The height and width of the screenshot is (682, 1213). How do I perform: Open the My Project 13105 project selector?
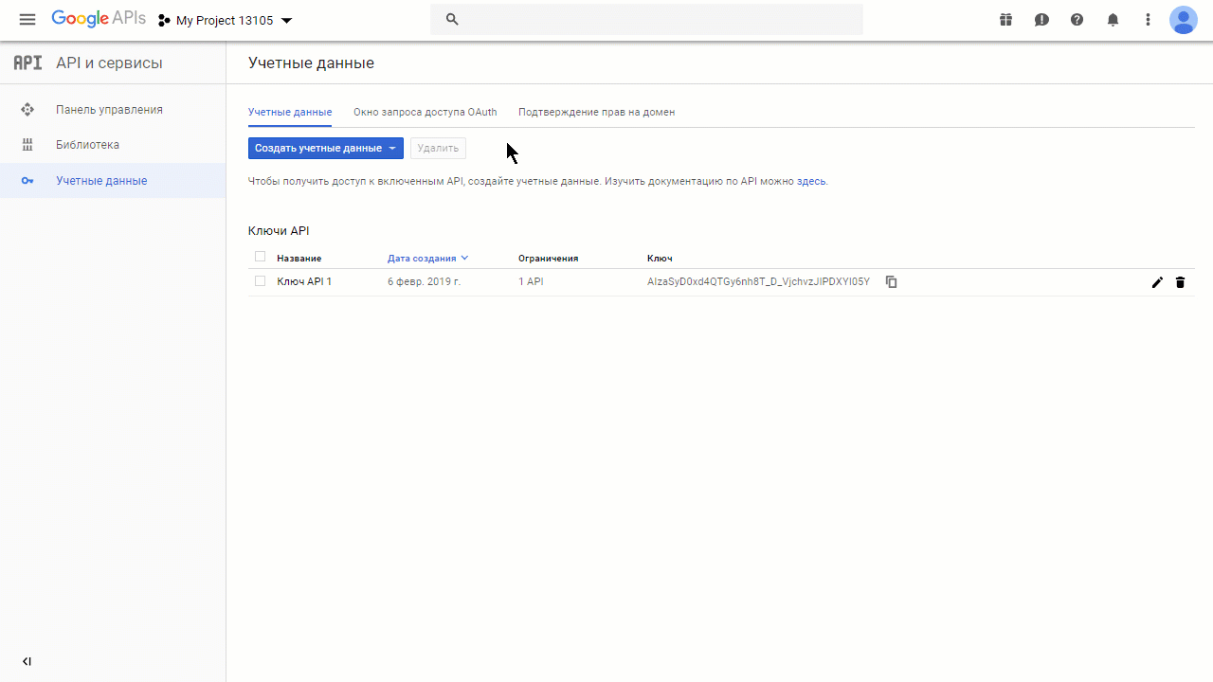226,20
